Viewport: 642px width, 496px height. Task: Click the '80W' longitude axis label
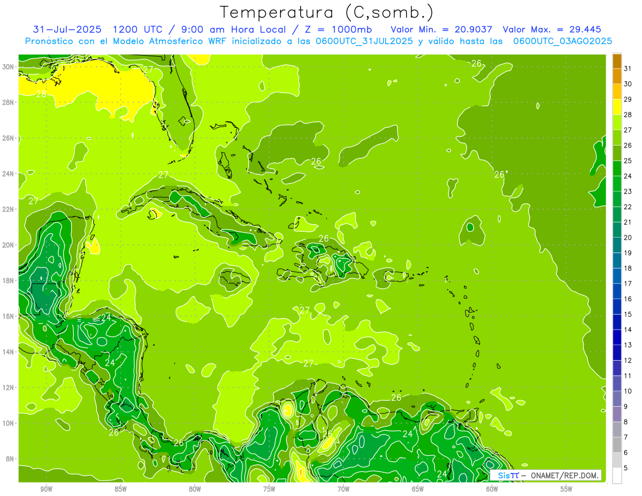pos(195,489)
